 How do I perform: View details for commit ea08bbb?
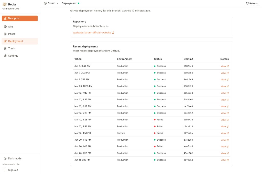tap(225, 73)
